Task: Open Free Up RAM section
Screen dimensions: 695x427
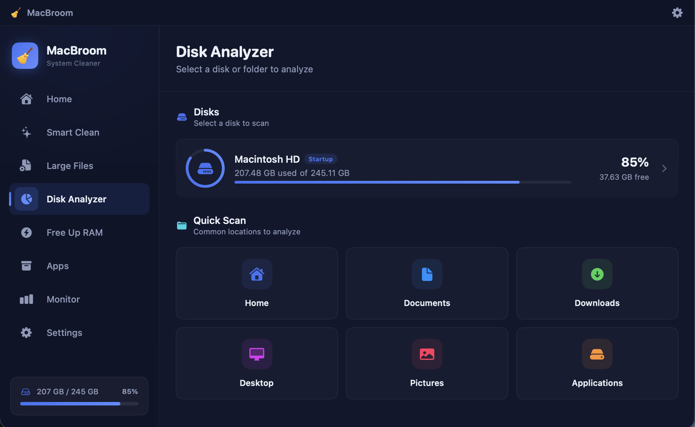Action: (79, 232)
